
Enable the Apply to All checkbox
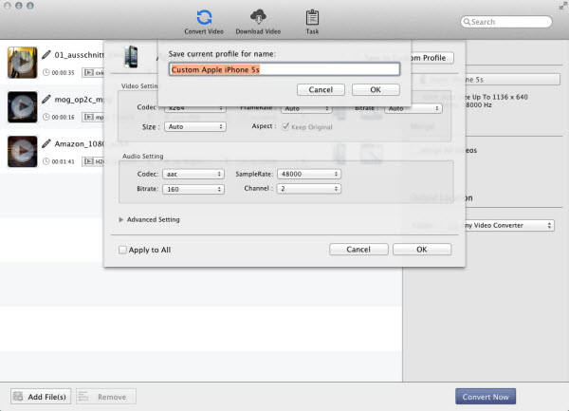pyautogui.click(x=122, y=250)
